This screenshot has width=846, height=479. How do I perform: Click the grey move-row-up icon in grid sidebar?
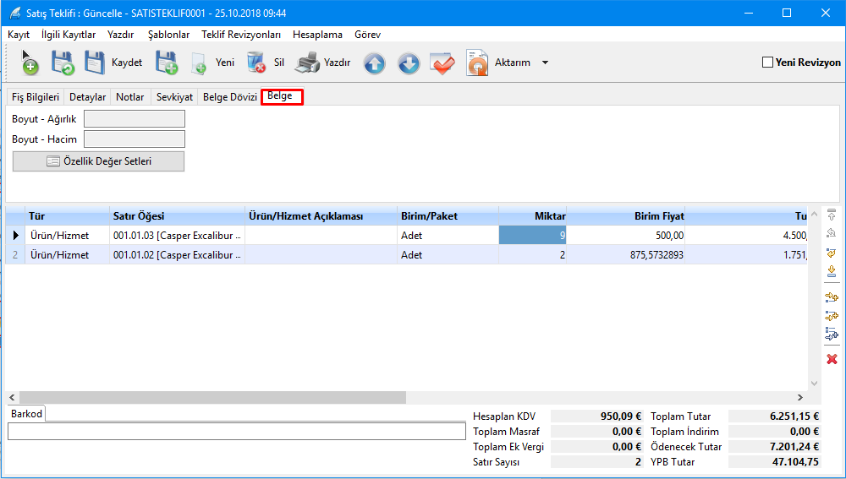point(832,233)
